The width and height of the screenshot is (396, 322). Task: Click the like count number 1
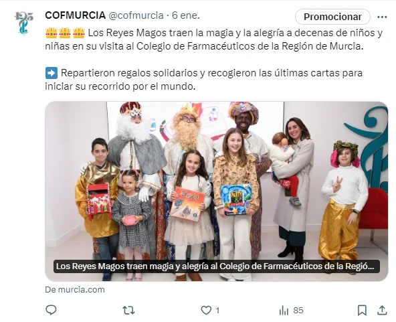click(x=217, y=311)
